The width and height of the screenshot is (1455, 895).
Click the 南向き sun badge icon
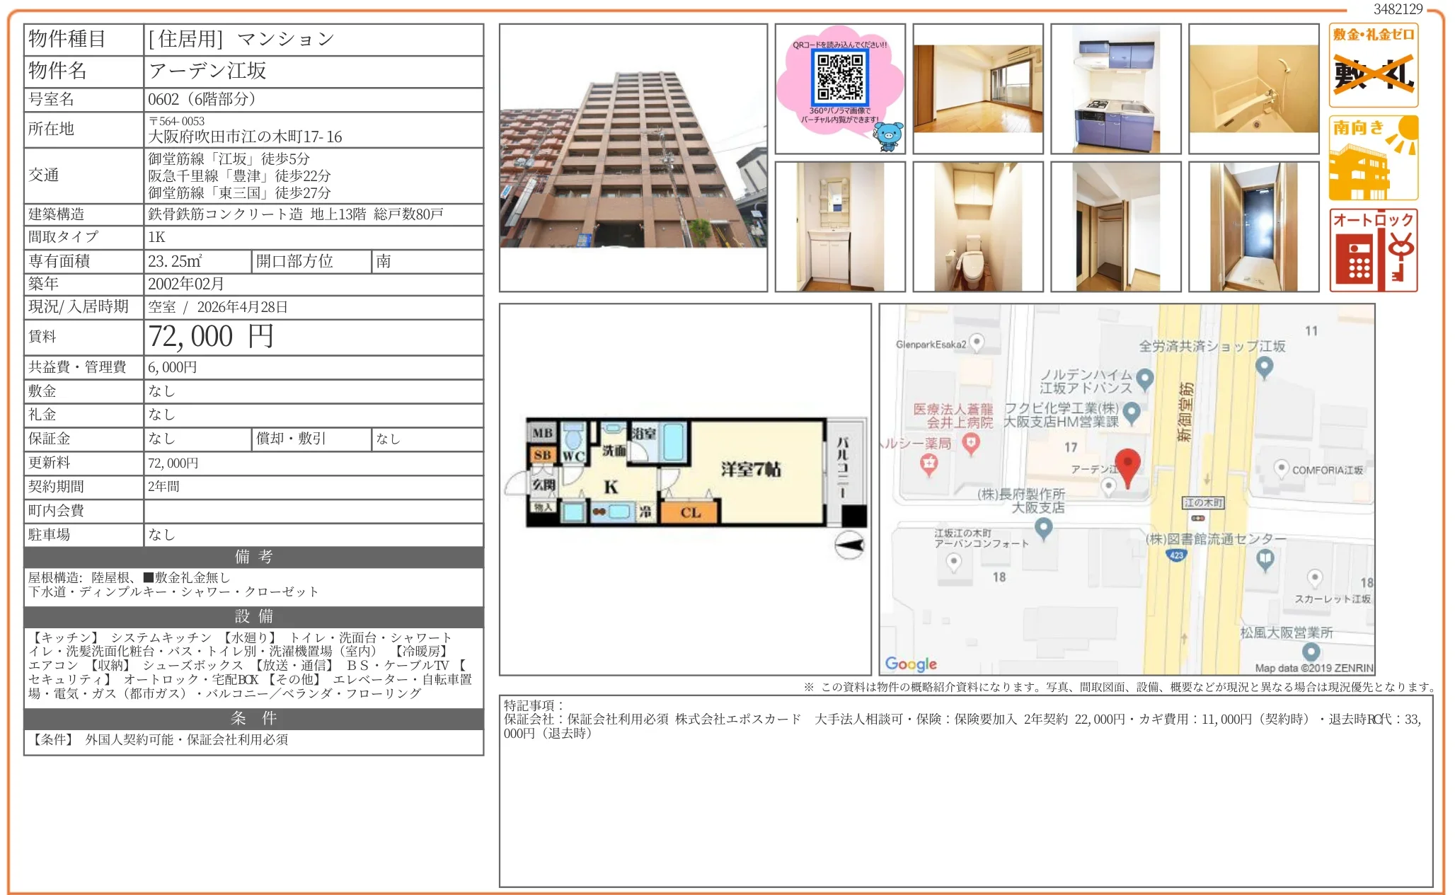coord(1373,158)
